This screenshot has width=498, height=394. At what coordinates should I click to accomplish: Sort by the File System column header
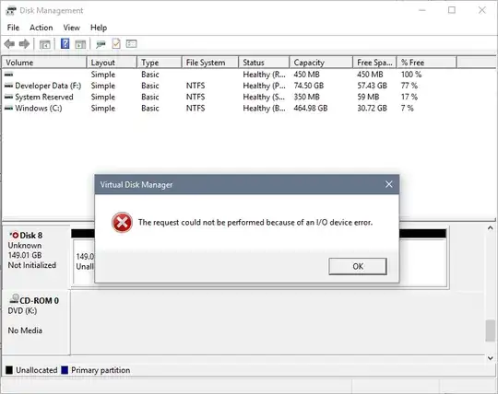click(210, 63)
